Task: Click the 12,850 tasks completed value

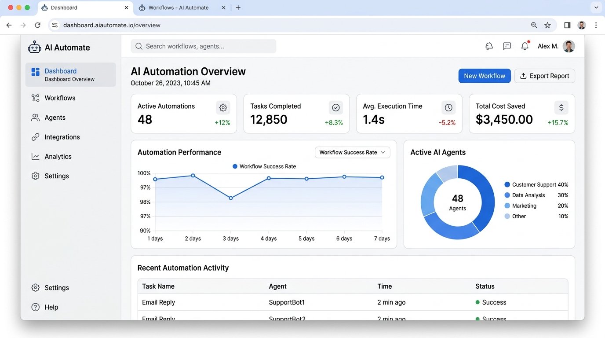Action: (x=269, y=120)
